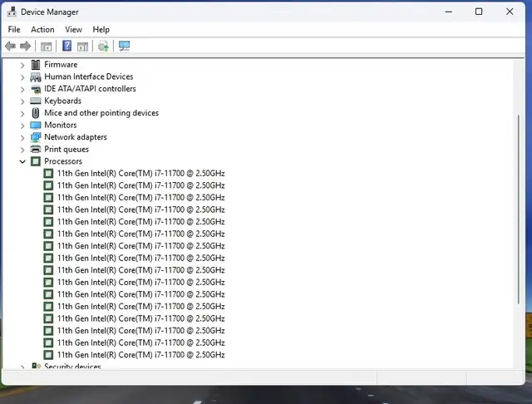Click the Update driver toolbar icon
Viewport: 532px width, 404px height.
click(x=103, y=46)
